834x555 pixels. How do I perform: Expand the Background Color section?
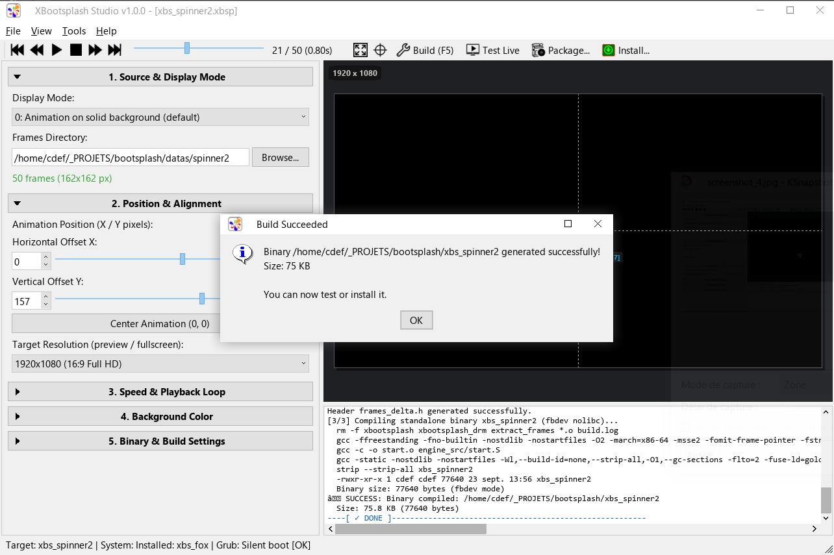[160, 416]
